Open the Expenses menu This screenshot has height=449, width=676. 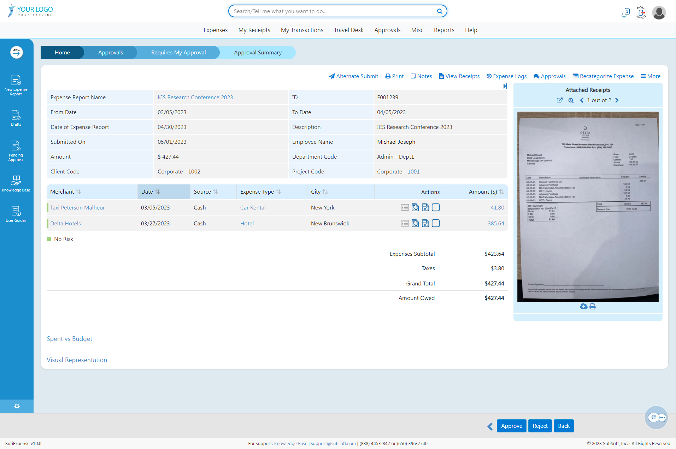(x=216, y=30)
